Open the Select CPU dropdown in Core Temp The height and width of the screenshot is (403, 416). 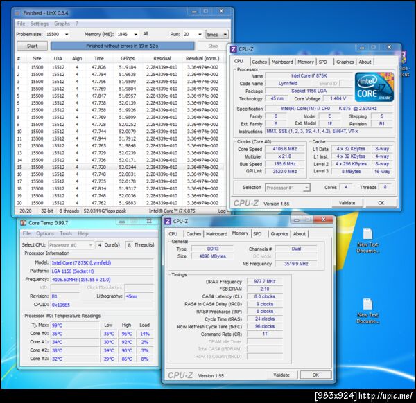(x=71, y=245)
